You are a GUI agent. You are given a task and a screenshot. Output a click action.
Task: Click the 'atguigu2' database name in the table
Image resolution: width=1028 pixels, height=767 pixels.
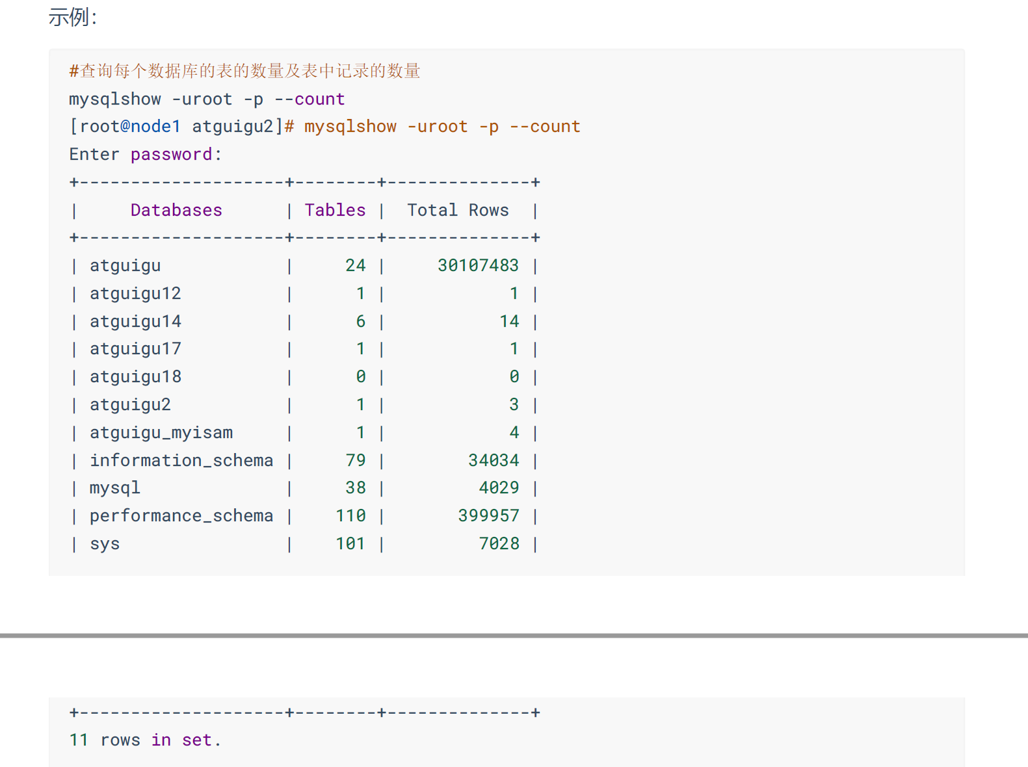(130, 404)
